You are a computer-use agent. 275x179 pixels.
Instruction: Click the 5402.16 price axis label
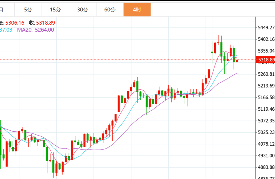pos(266,39)
